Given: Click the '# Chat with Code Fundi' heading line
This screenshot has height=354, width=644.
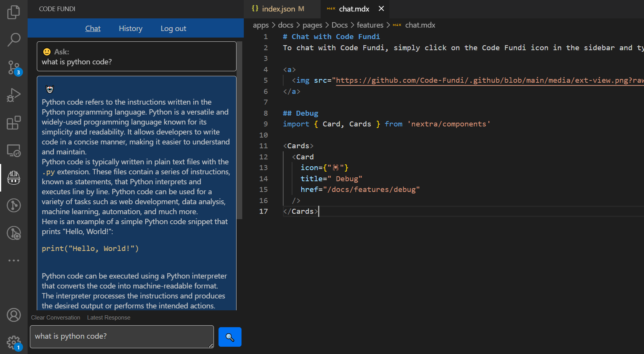Looking at the screenshot, I should point(331,37).
